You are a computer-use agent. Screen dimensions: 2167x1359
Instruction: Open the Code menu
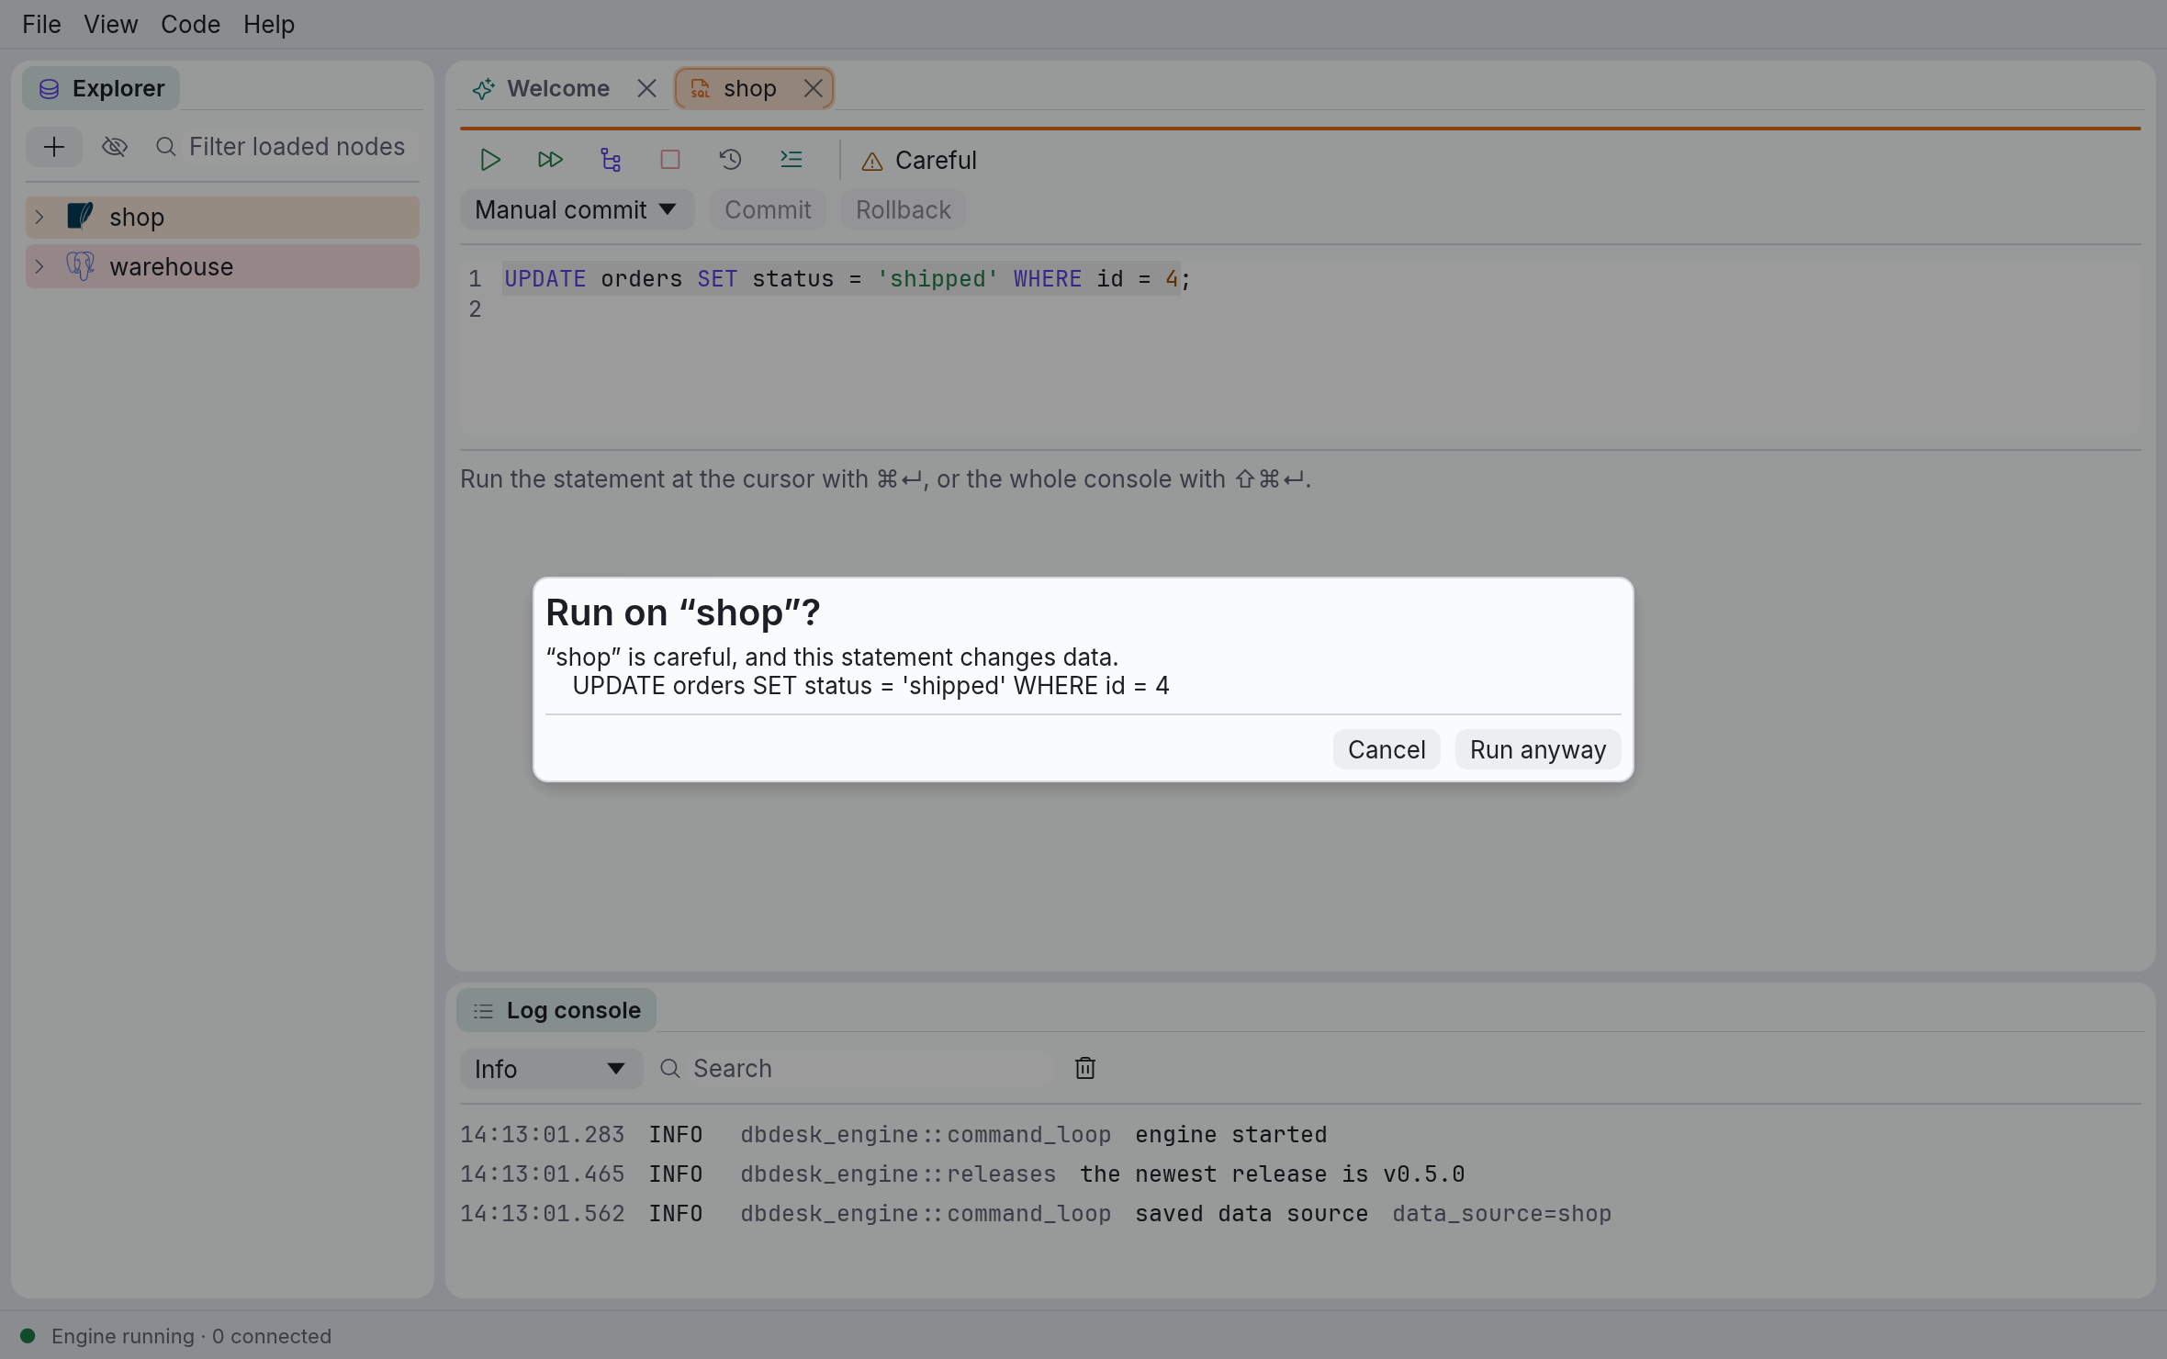tap(190, 25)
